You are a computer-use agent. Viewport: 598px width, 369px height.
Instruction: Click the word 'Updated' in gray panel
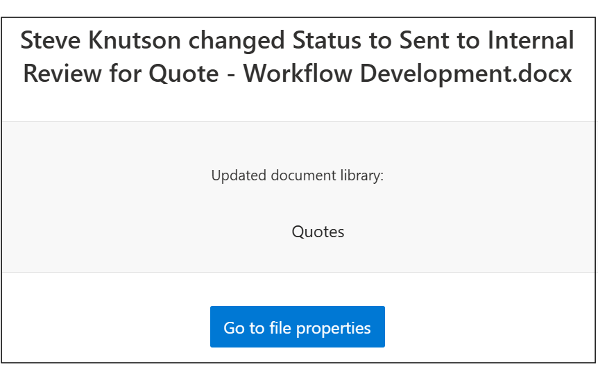pos(237,175)
